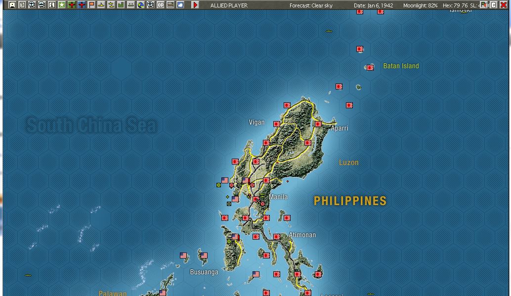Click the calendar list icon

coord(170,5)
